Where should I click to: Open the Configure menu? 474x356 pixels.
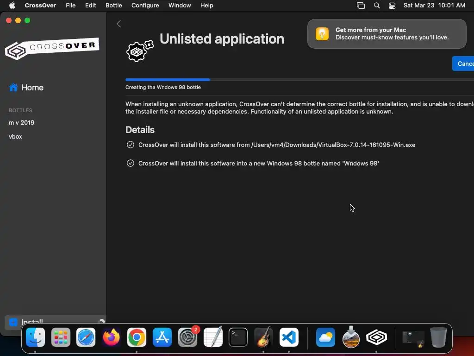coord(145,5)
